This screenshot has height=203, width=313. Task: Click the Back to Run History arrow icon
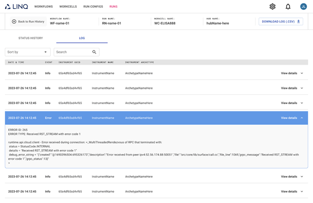pyautogui.click(x=14, y=21)
